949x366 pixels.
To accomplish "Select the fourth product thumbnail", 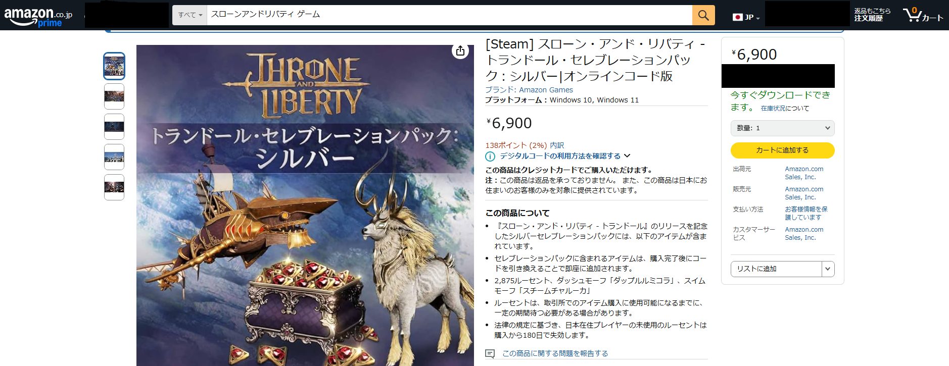I will pos(114,157).
